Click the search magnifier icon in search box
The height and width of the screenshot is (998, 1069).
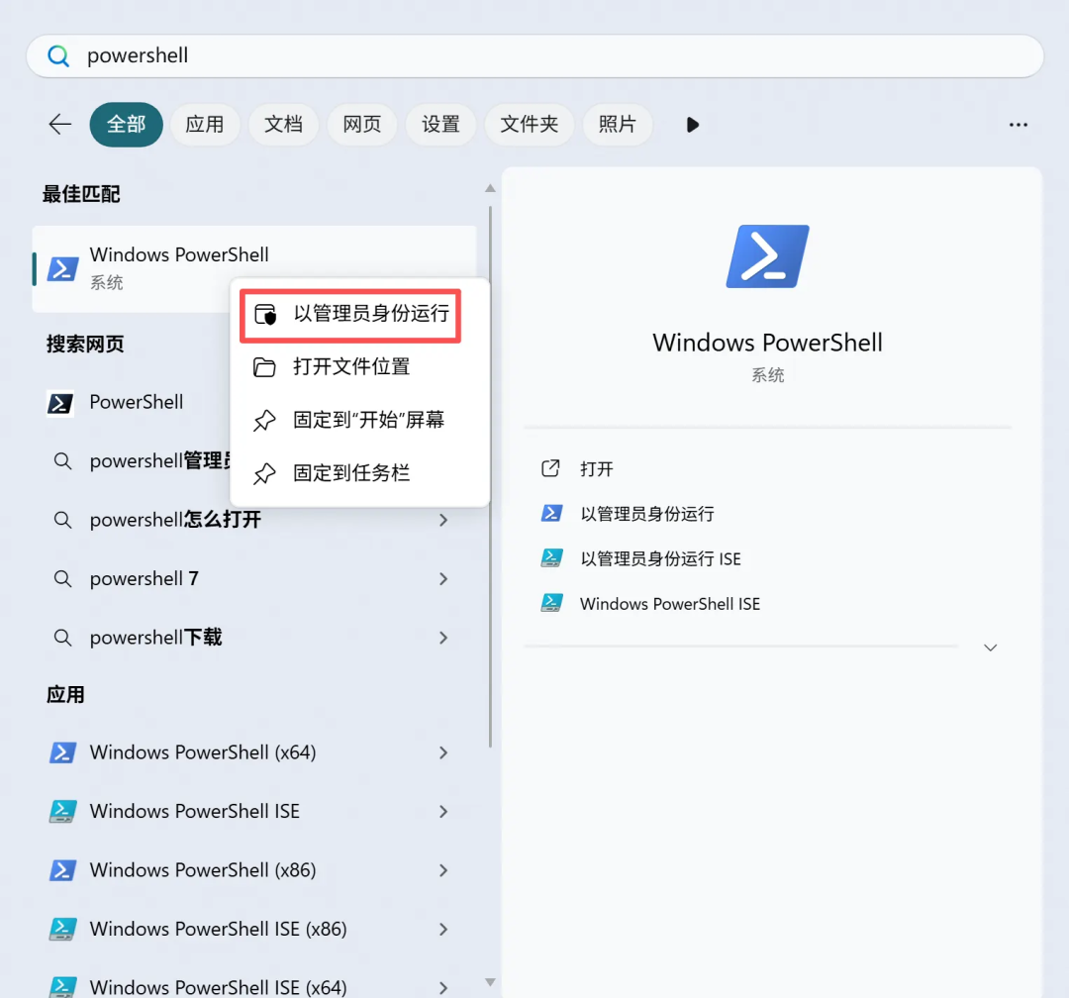[x=58, y=56]
